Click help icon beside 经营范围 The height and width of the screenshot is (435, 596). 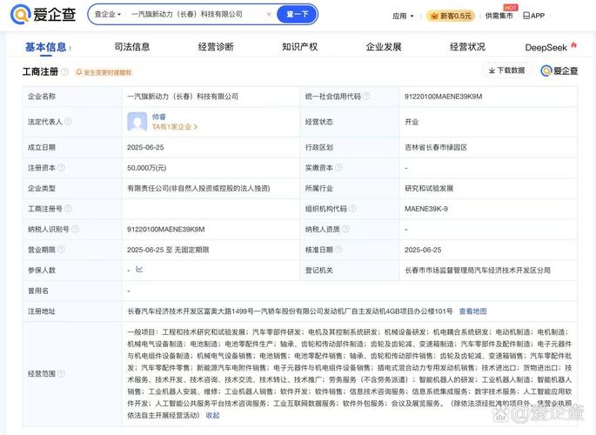click(61, 373)
